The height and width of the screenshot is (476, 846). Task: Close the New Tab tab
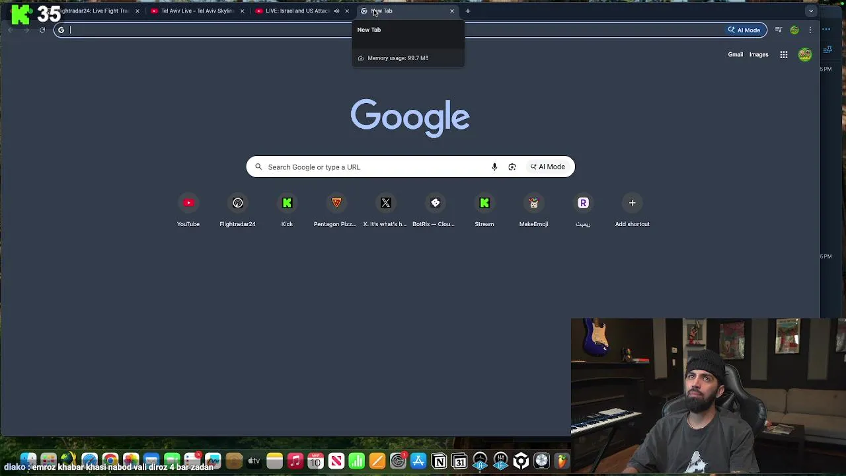point(452,11)
